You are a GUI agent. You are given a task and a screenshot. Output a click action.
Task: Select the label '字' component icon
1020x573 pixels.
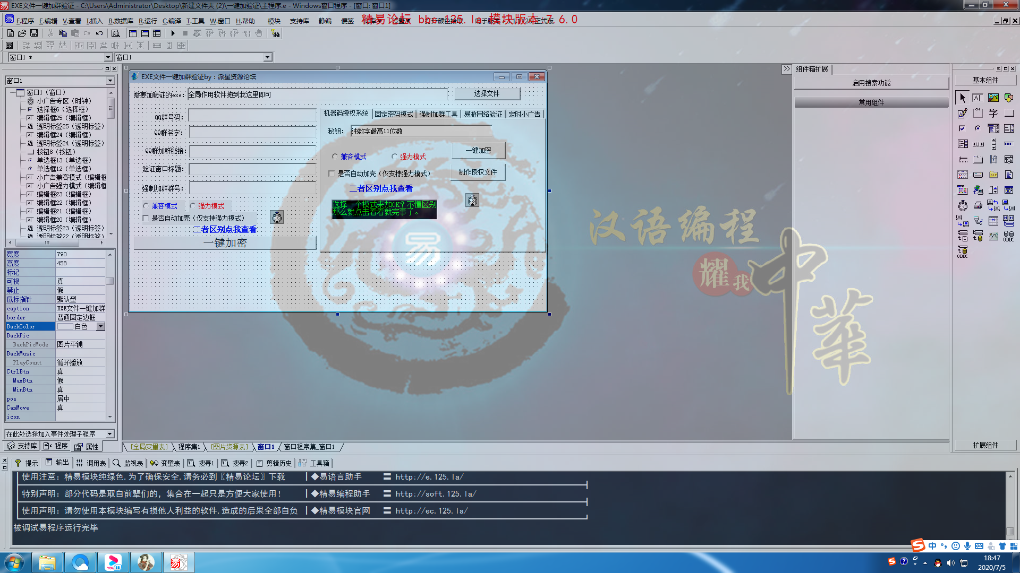(x=993, y=113)
